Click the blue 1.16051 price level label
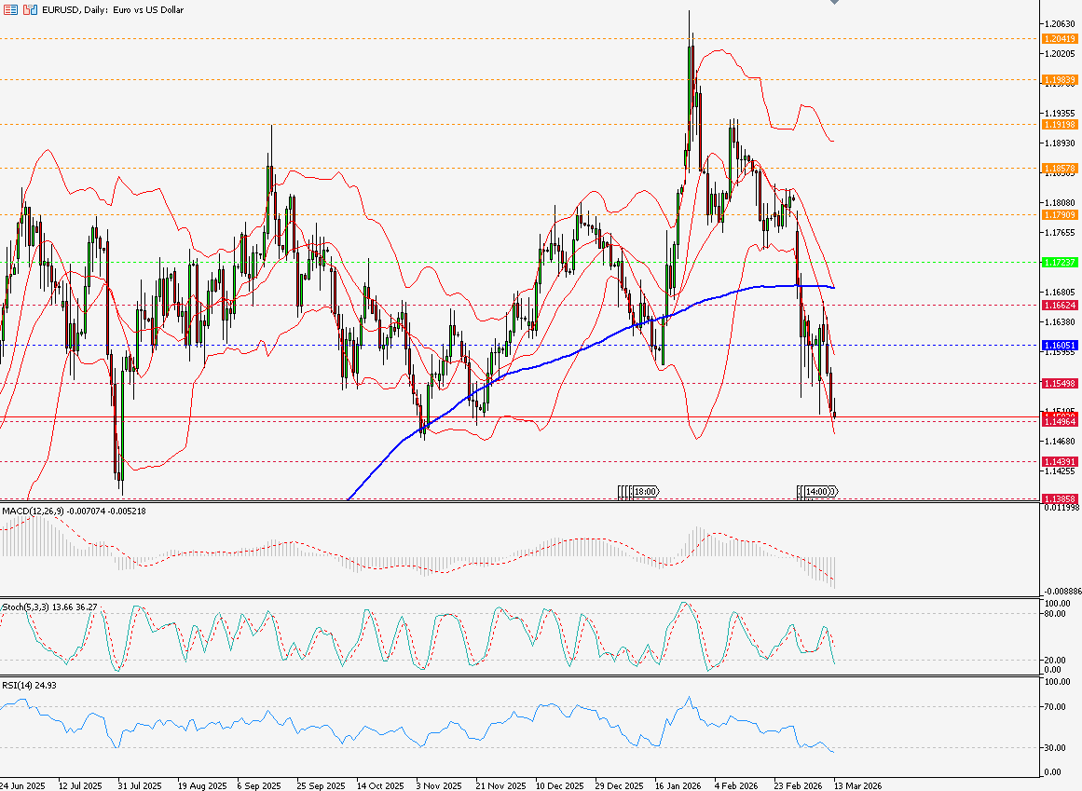The image size is (1082, 791). (x=1061, y=345)
